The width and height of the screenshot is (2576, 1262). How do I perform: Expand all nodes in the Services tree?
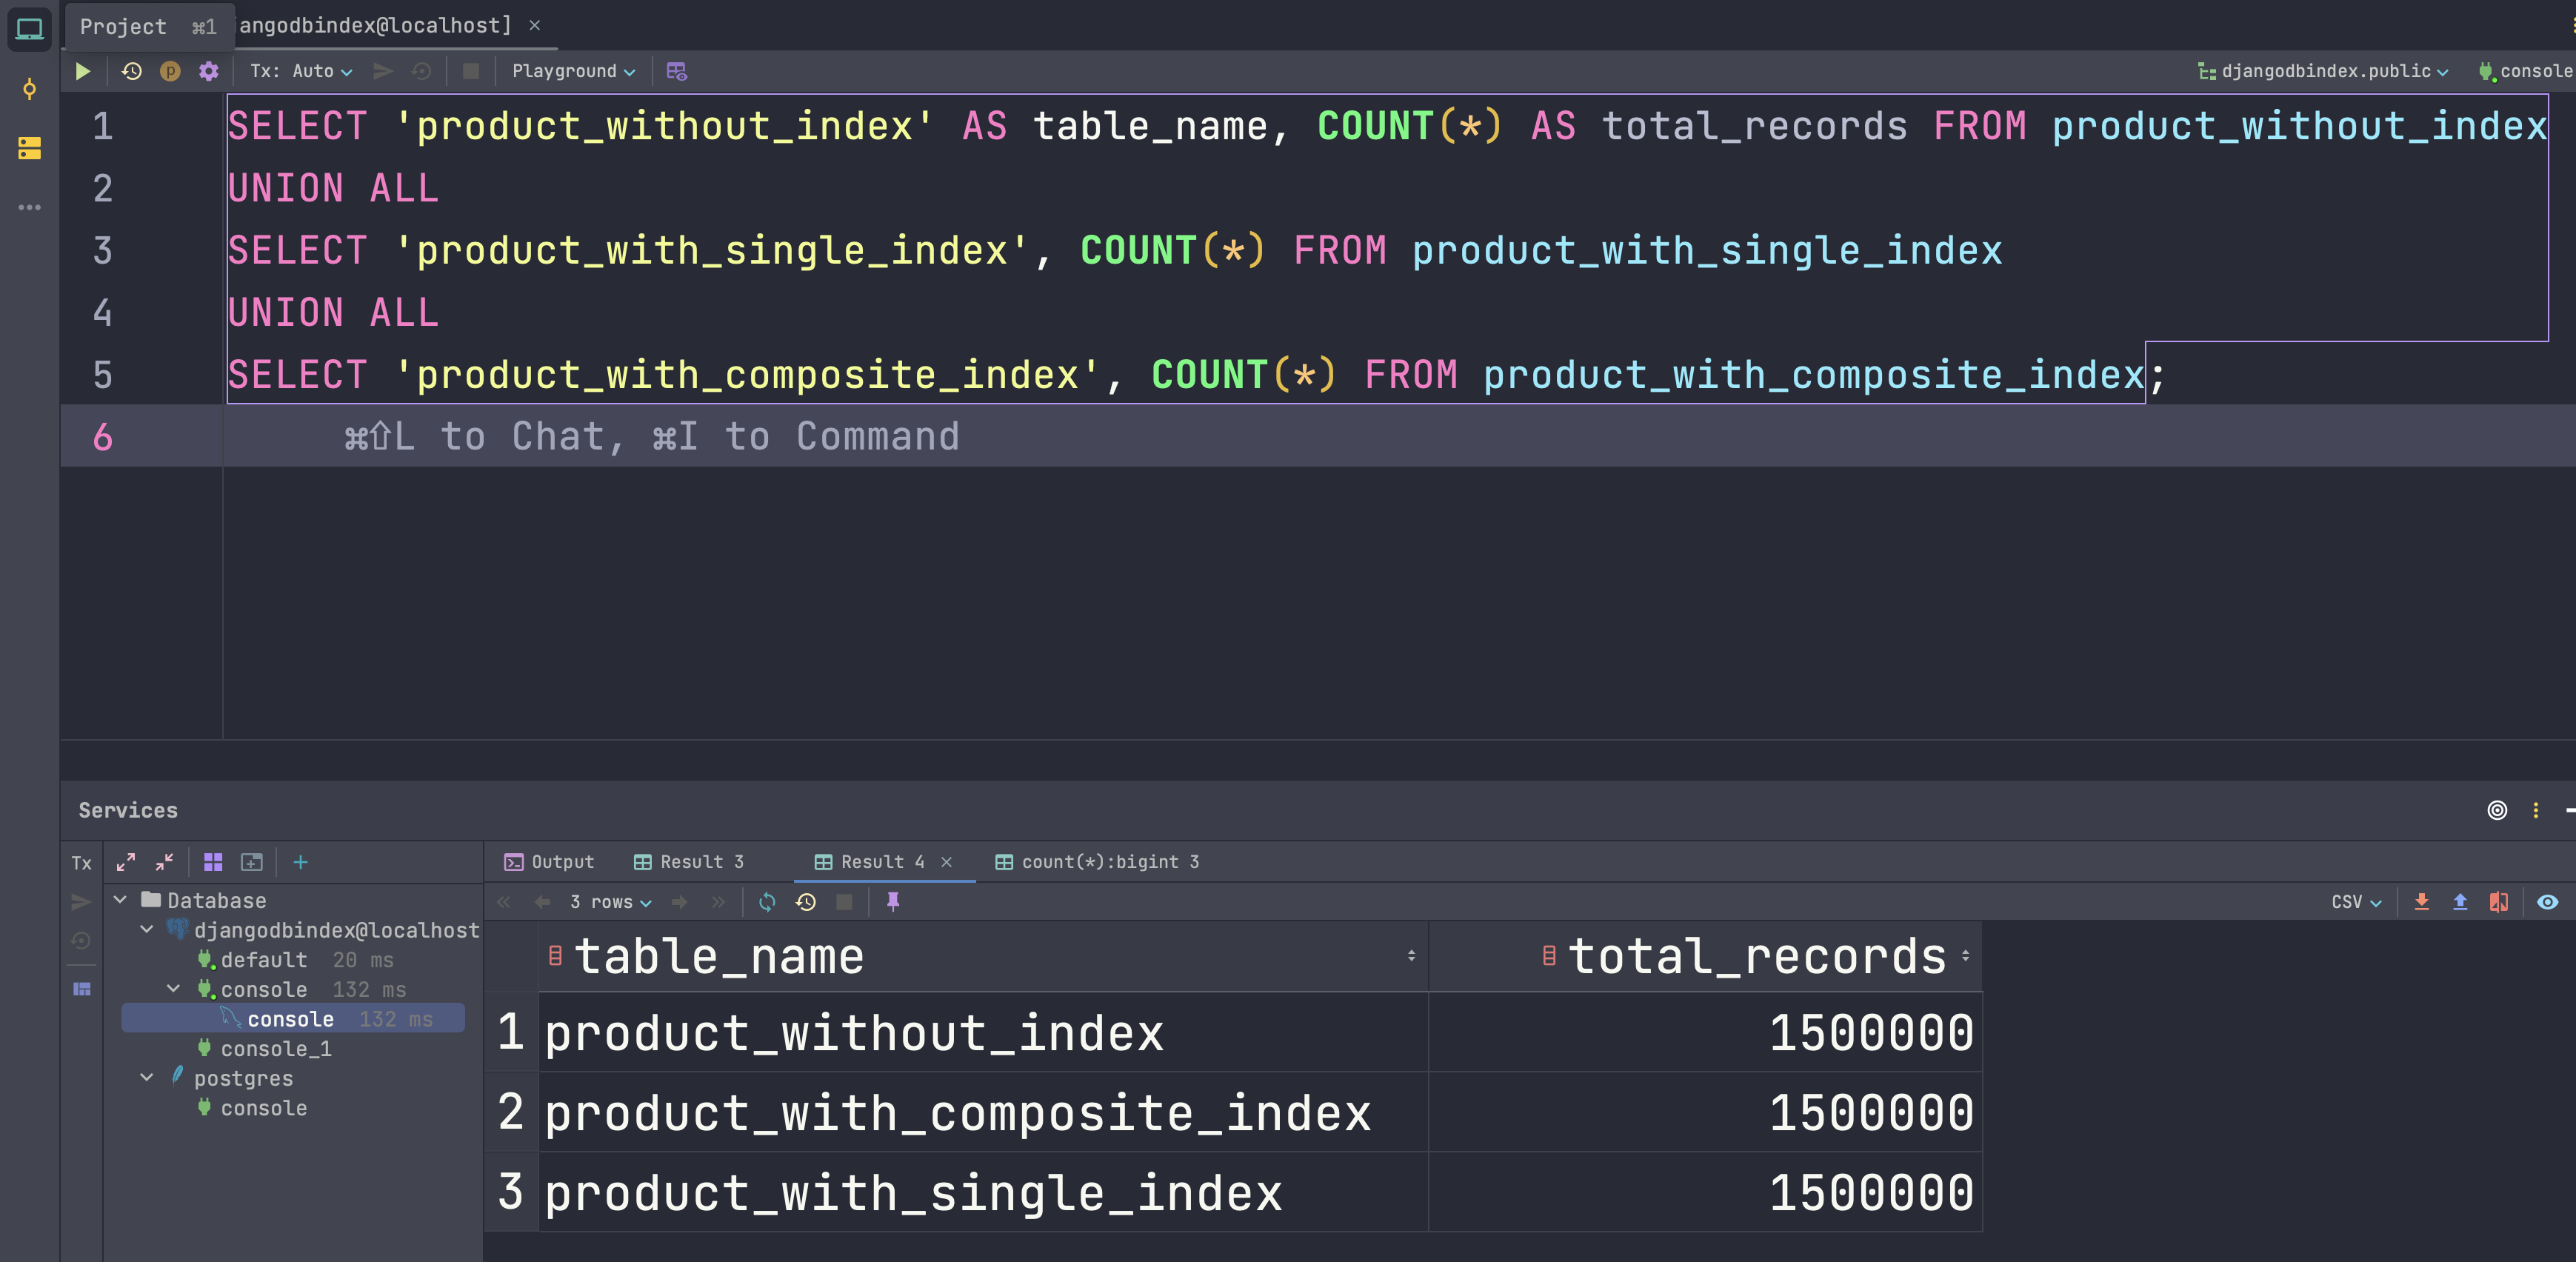[x=126, y=862]
